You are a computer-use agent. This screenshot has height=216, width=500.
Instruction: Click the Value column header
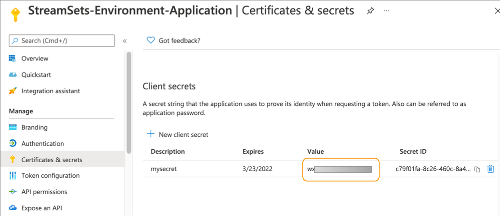(x=316, y=152)
